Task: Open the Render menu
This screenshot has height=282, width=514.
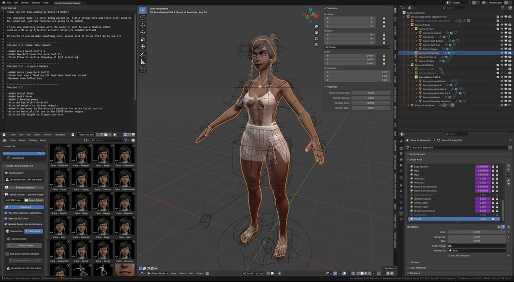Action: tap(25, 3)
